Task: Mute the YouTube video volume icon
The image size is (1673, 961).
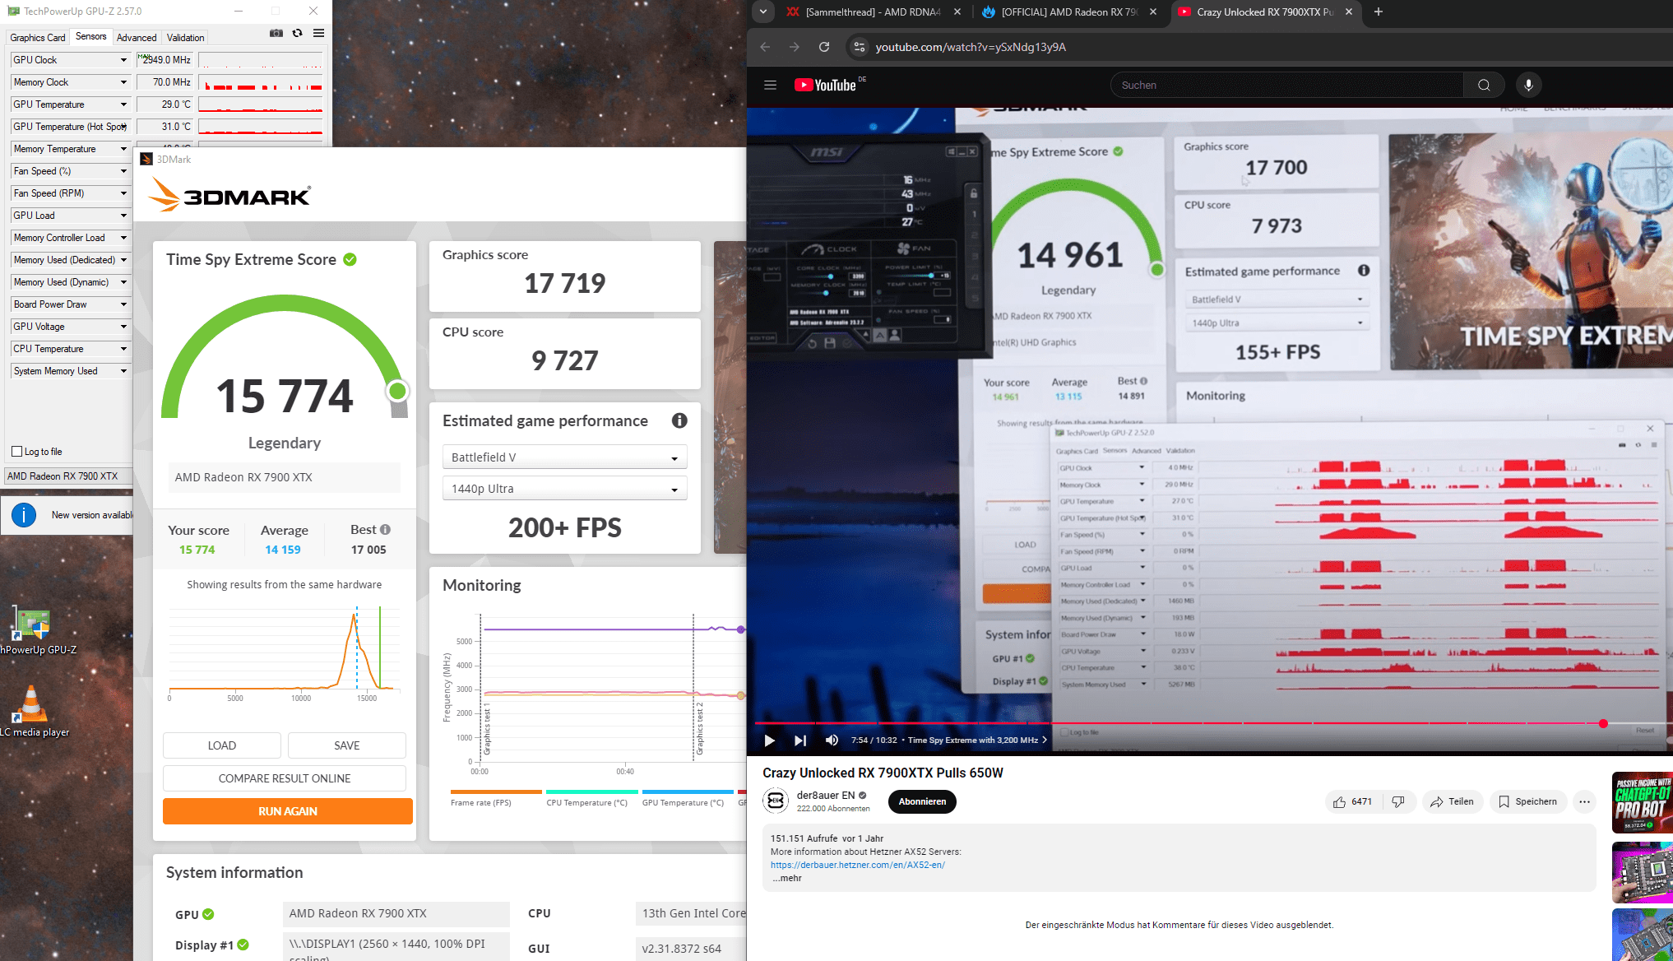Action: 832,740
